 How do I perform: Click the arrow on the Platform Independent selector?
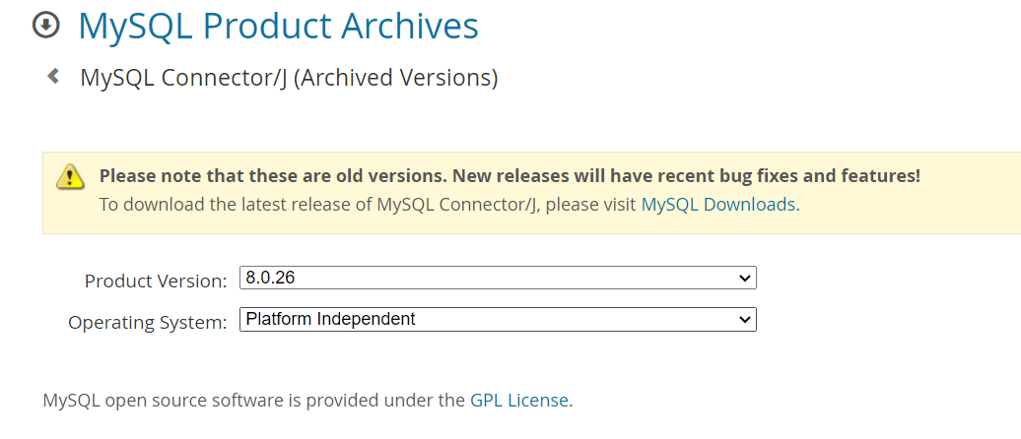[x=745, y=320]
